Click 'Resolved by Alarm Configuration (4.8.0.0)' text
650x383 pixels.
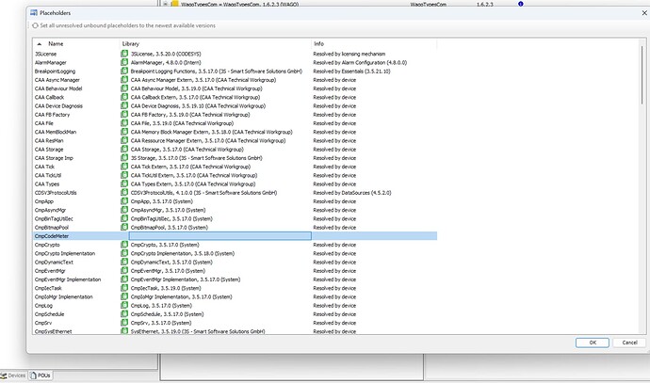point(360,63)
